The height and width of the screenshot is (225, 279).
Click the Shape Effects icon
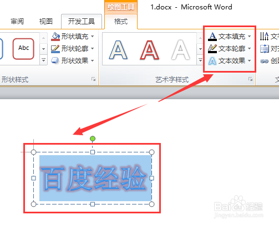(55, 60)
